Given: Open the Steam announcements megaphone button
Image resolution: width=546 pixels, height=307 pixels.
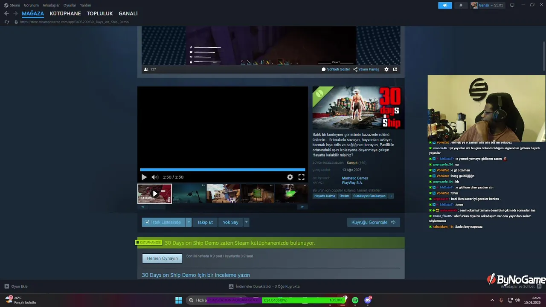Looking at the screenshot, I should [x=445, y=5].
